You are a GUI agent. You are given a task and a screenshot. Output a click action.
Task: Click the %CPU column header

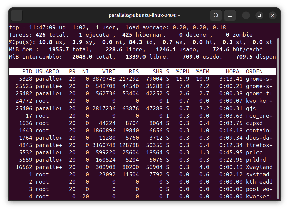click(x=183, y=71)
